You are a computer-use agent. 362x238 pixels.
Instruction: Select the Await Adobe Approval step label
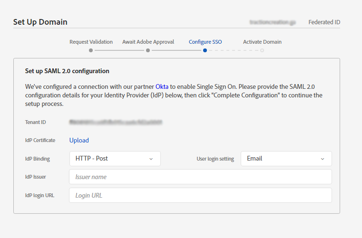pyautogui.click(x=148, y=42)
